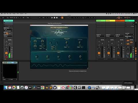This screenshot has height=103, width=138.
Task: Select the B Delay return track header
Action: pos(110,21)
